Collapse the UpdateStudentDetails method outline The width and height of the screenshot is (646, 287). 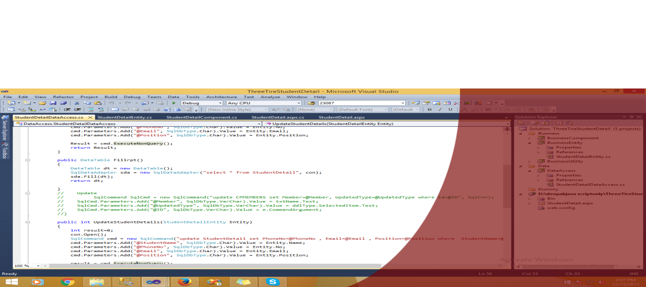28,221
